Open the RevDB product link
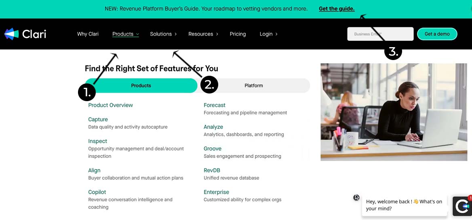 click(212, 170)
